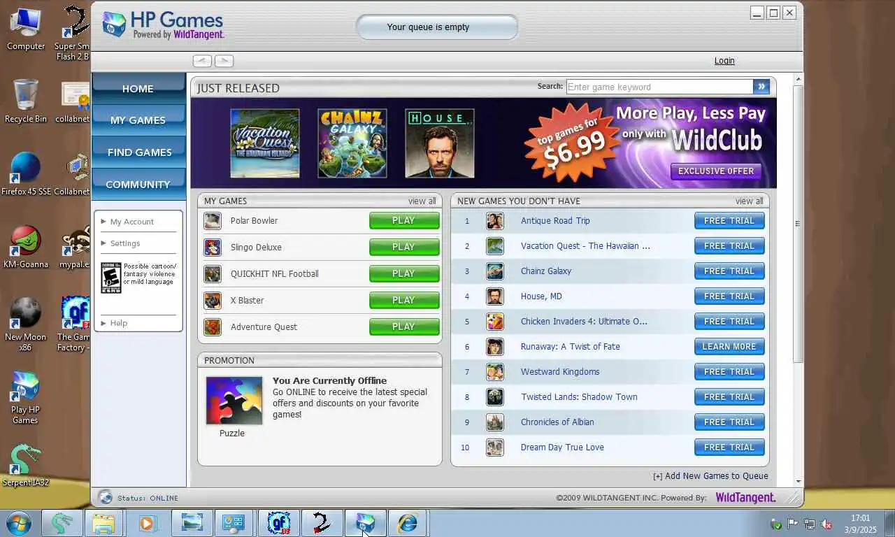Start free trial of Westward Kingdoms
The width and height of the screenshot is (895, 537).
[729, 372]
